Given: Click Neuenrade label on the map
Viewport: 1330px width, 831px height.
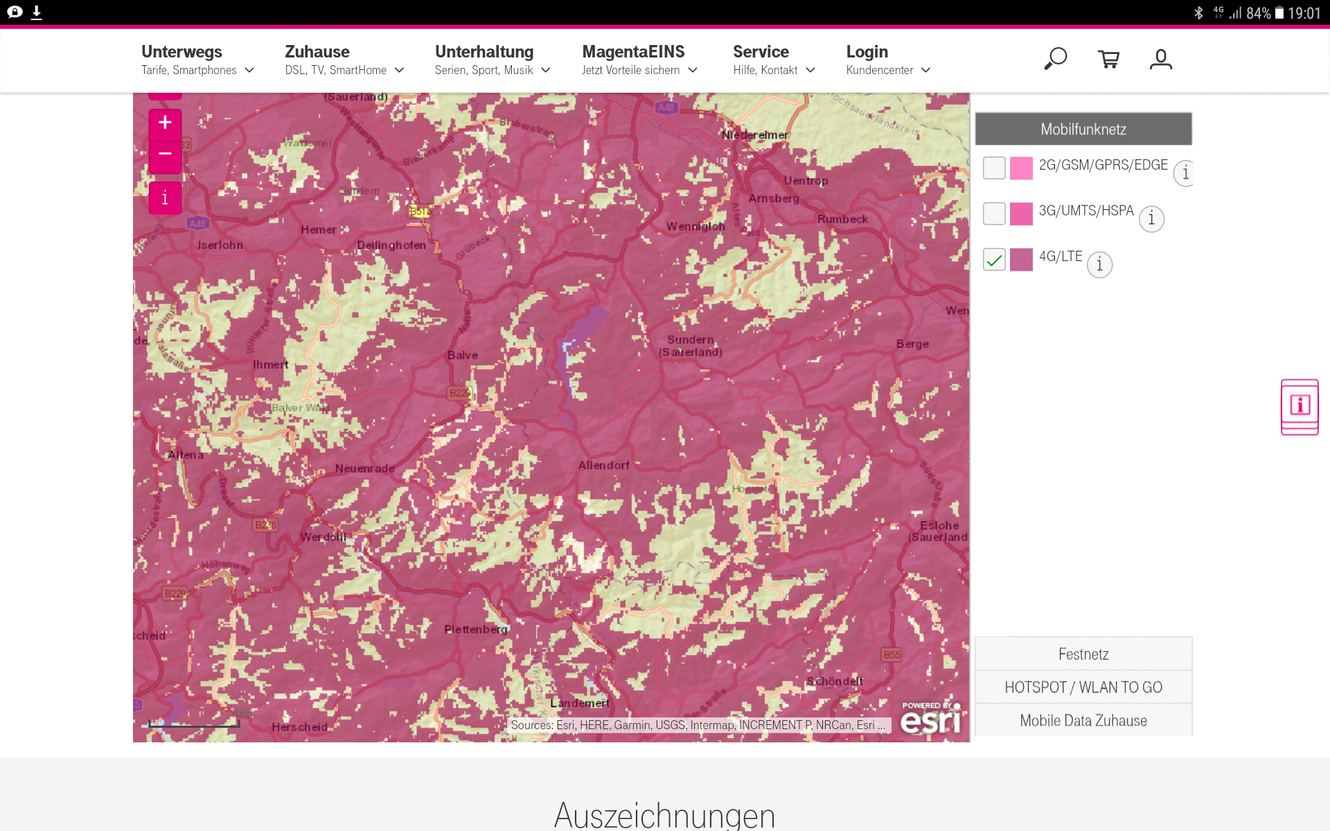Looking at the screenshot, I should point(365,469).
